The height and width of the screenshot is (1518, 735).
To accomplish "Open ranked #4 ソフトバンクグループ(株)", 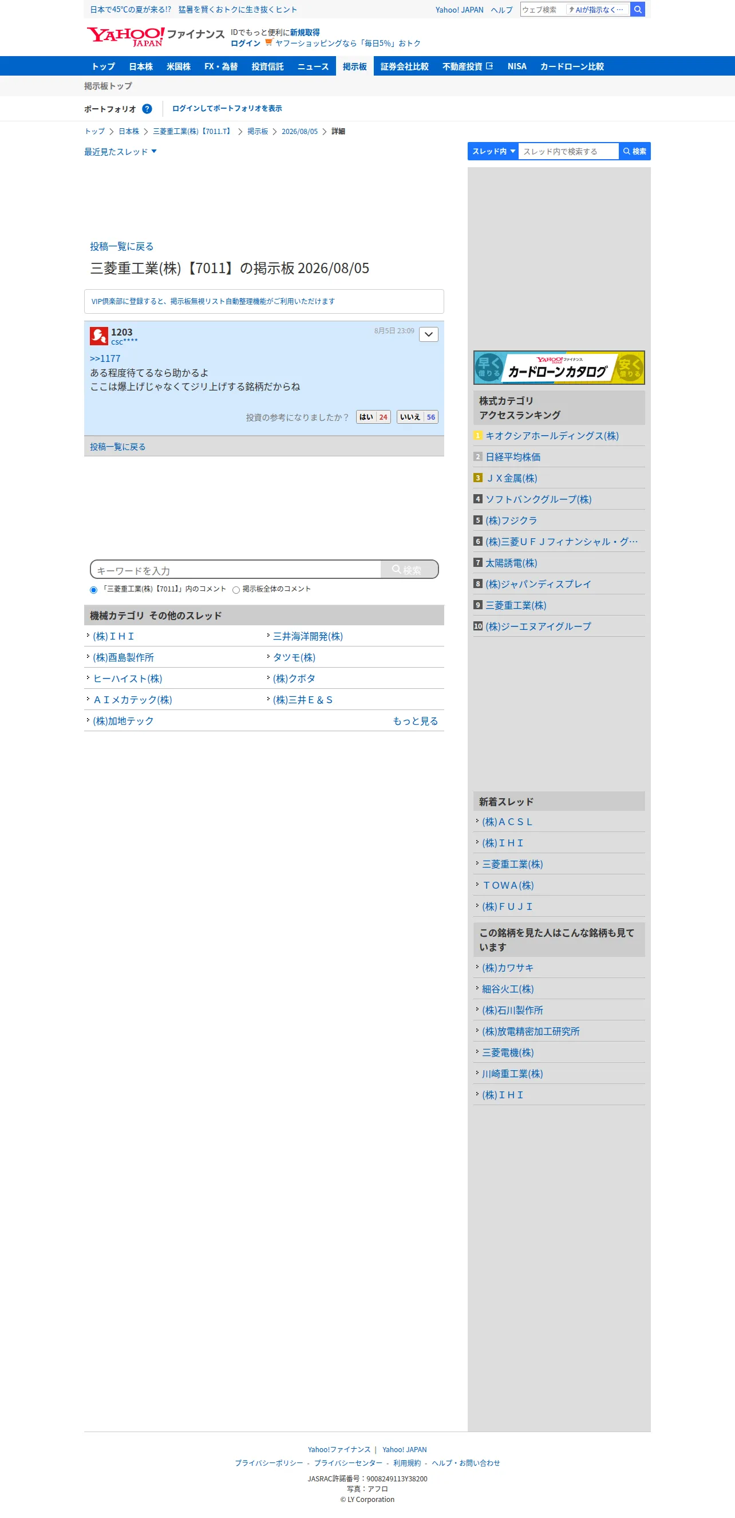I will click(538, 499).
